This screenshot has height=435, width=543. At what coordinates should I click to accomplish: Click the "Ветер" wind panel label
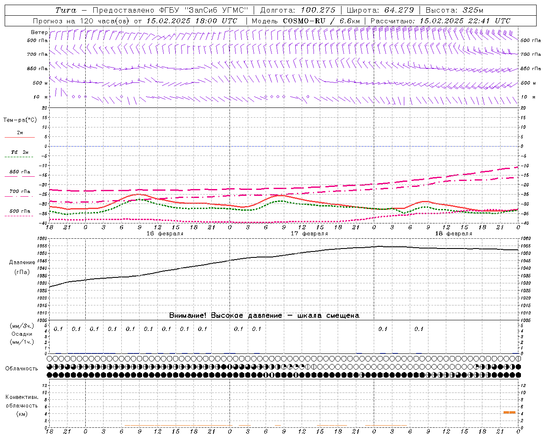[39, 32]
